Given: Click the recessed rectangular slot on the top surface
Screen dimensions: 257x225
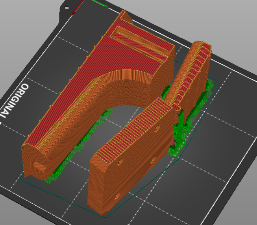Looking at the screenshot, I should [139, 44].
